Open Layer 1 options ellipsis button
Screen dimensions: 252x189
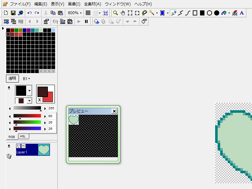23,146
